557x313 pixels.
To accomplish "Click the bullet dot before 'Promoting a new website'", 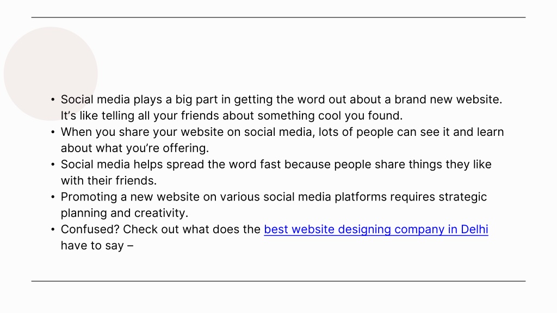I will tap(53, 197).
